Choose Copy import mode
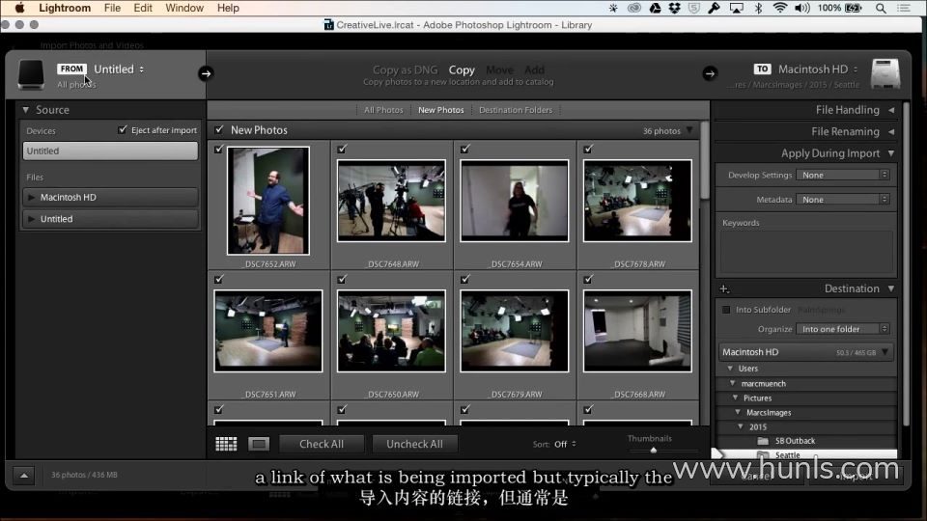Viewport: 927px width, 521px height. tap(462, 69)
